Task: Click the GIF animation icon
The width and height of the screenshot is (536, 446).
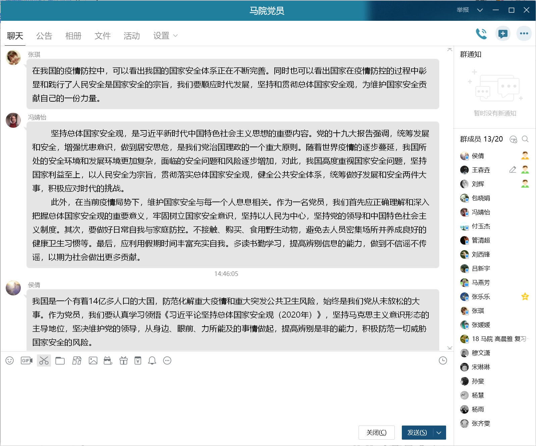Action: [x=26, y=360]
